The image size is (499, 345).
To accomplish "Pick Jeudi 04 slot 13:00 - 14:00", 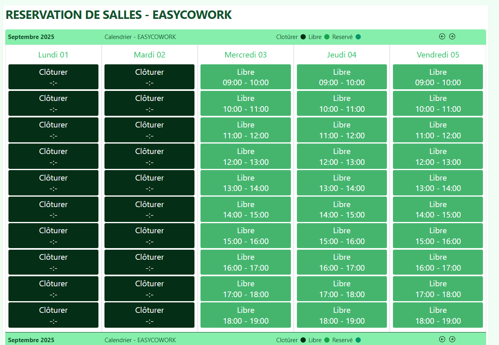I will point(342,183).
